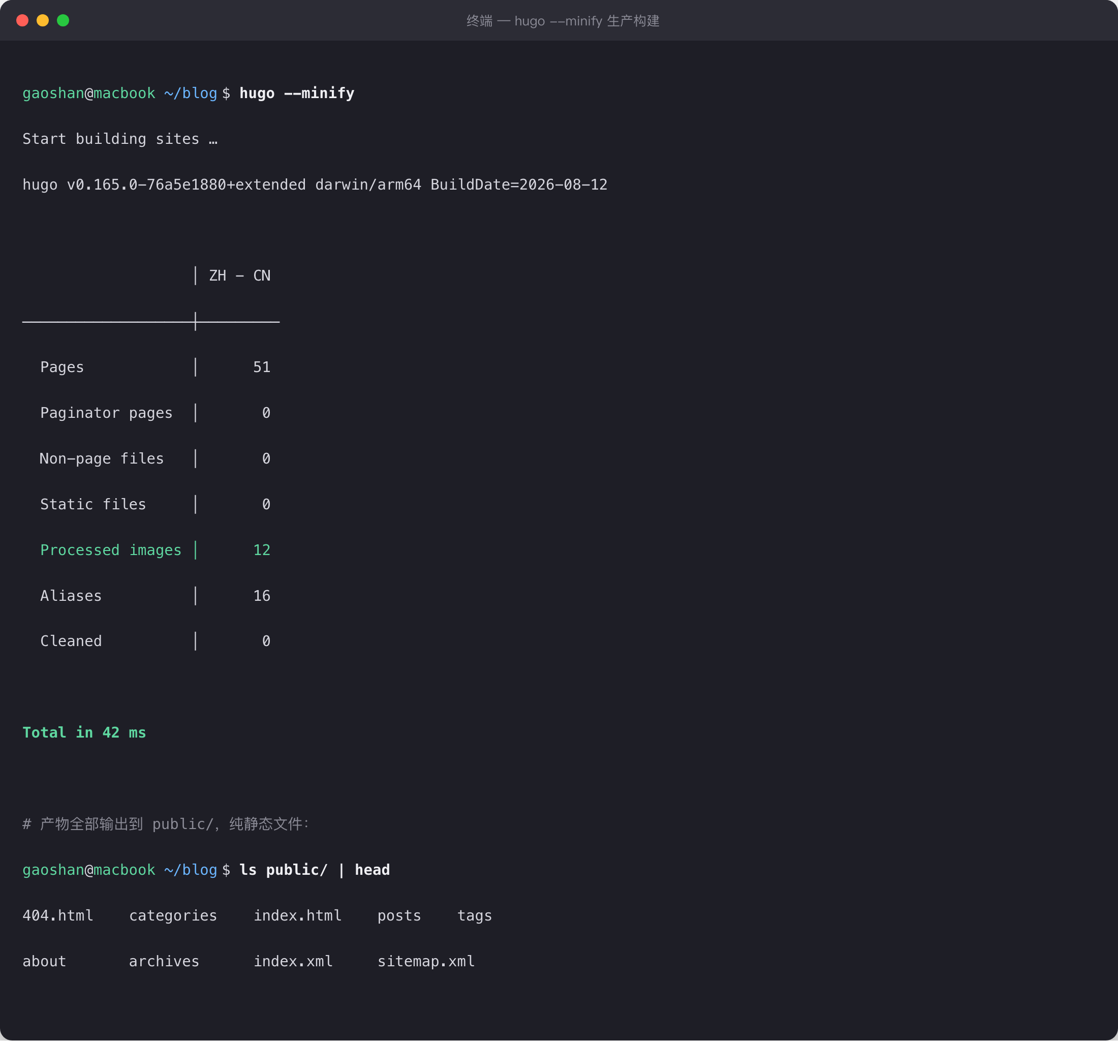The width and height of the screenshot is (1118, 1041).
Task: Click 'index.html' in the listing
Action: [x=297, y=916]
